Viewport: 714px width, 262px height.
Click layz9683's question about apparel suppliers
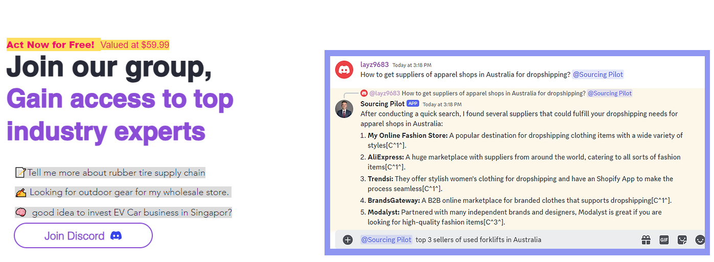pos(465,75)
